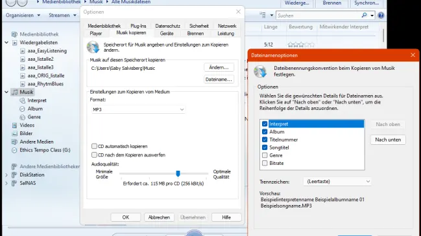This screenshot has height=236, width=421.
Task: Collapse the Musik tree node
Action: (6, 92)
